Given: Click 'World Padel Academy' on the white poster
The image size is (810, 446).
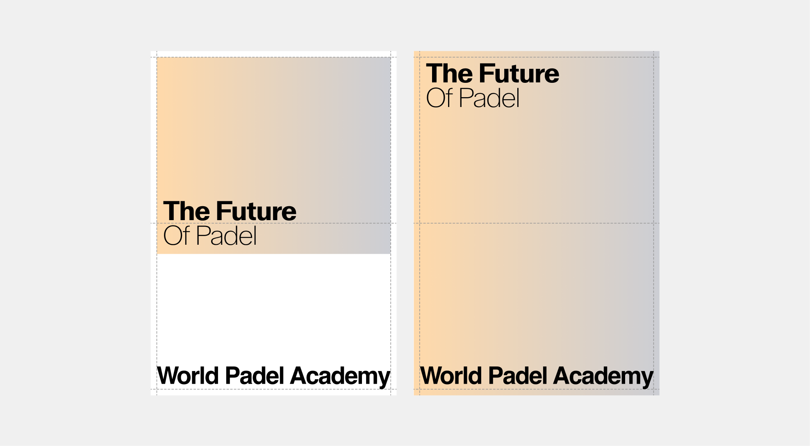Looking at the screenshot, I should [x=273, y=375].
